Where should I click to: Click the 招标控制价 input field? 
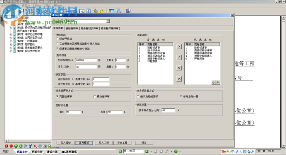85,60
